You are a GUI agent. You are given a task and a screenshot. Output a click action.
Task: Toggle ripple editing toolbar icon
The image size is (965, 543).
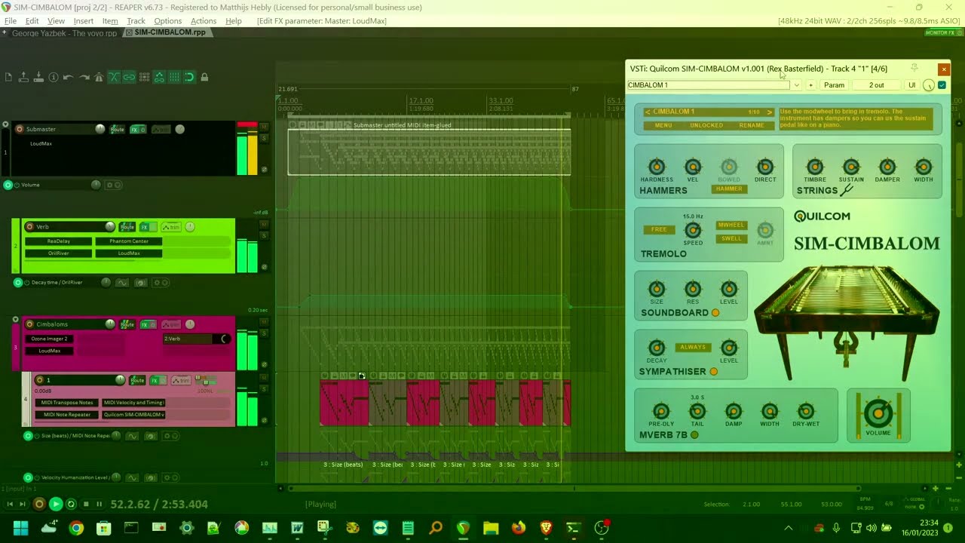144,77
